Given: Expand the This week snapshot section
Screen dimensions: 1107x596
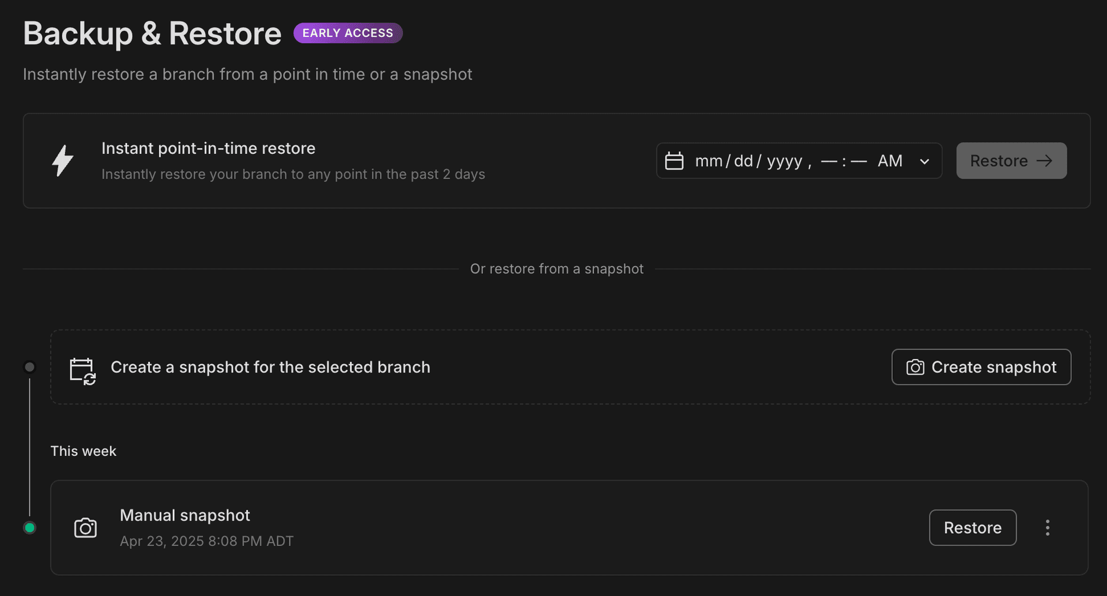Looking at the screenshot, I should [x=84, y=451].
